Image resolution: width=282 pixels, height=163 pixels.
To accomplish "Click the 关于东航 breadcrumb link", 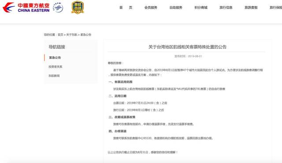I will tap(71, 35).
